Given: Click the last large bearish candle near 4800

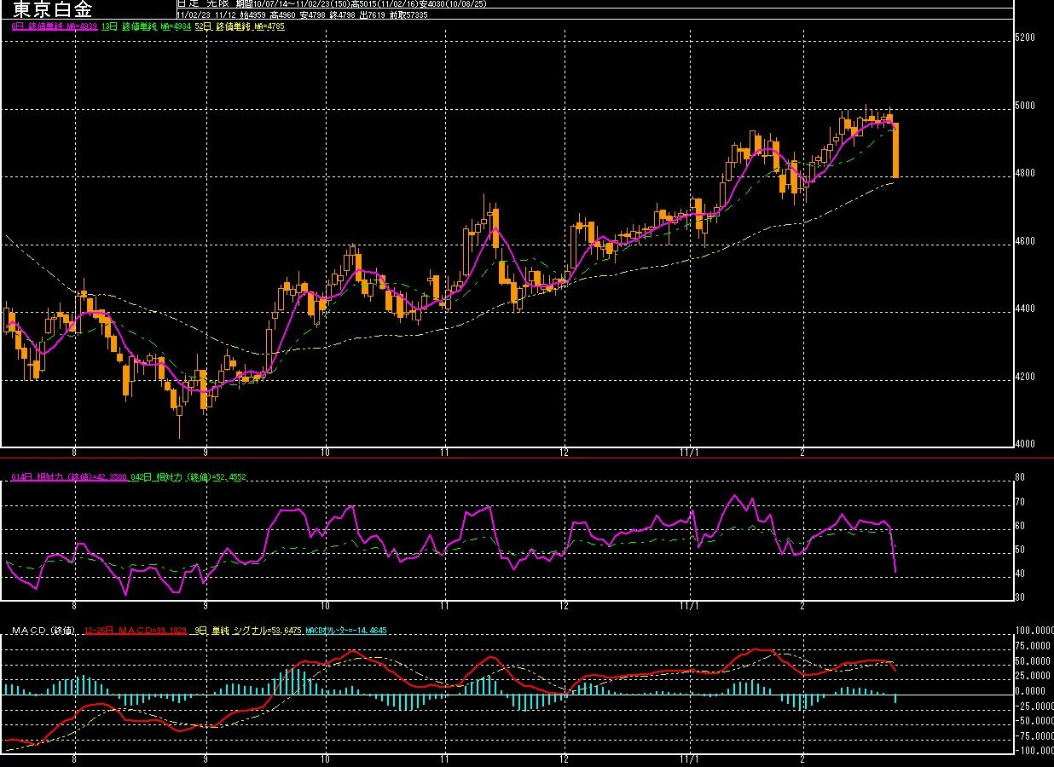Looking at the screenshot, I should click(895, 150).
